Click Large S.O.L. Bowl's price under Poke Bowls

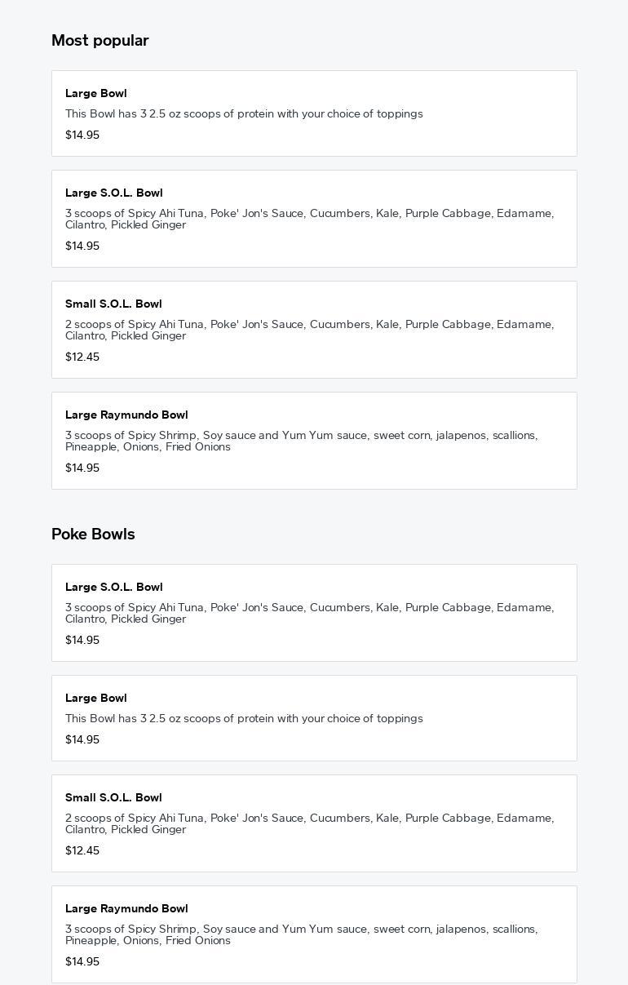[x=82, y=641]
